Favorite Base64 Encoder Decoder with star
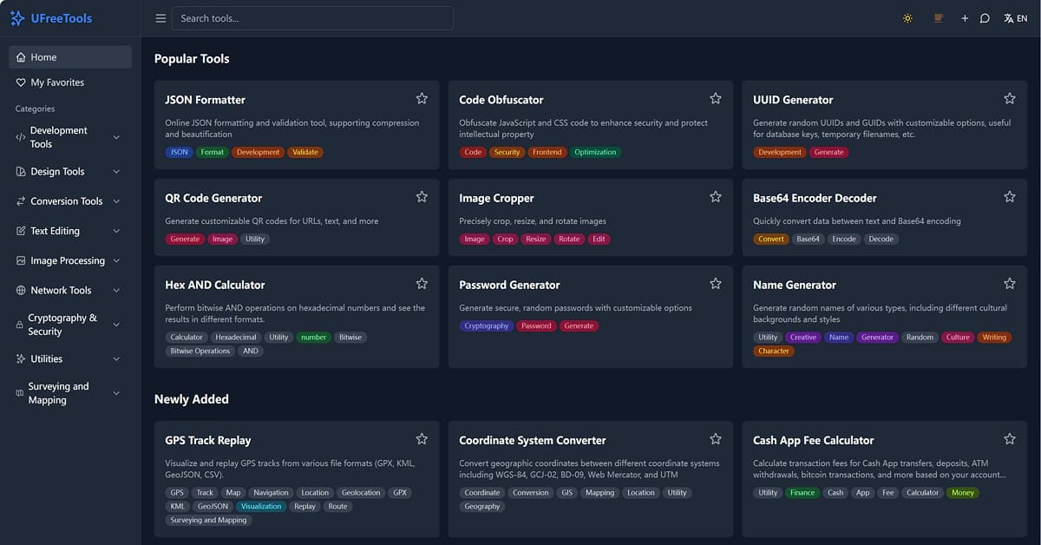Image resolution: width=1041 pixels, height=545 pixels. pos(1010,197)
